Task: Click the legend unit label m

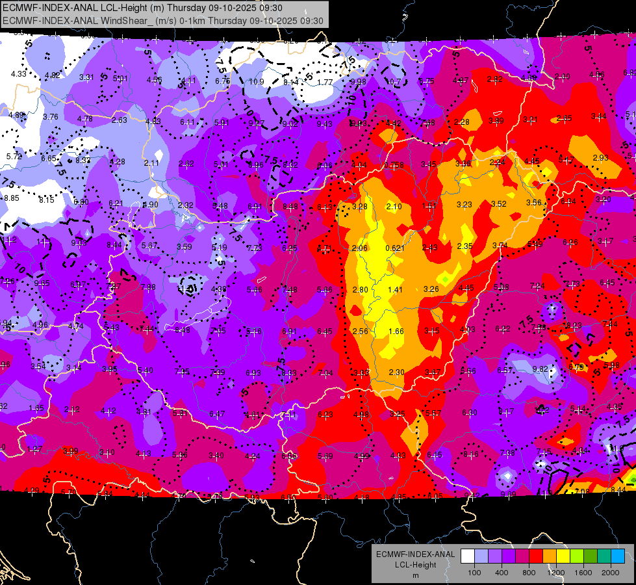Action: [x=415, y=576]
